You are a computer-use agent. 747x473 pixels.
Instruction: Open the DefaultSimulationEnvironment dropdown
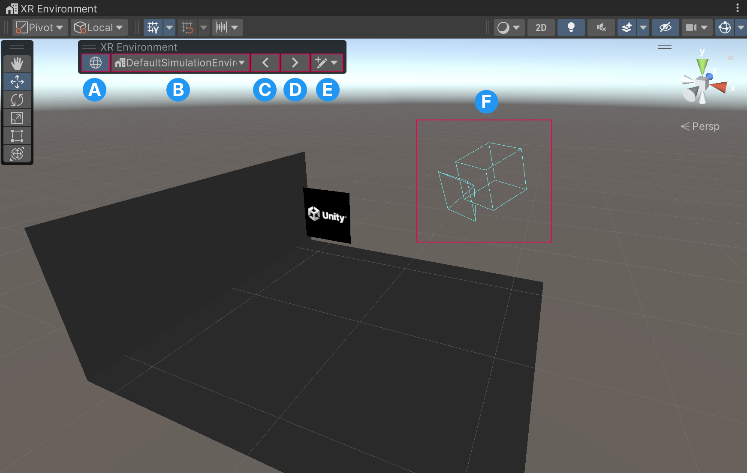[x=179, y=63]
